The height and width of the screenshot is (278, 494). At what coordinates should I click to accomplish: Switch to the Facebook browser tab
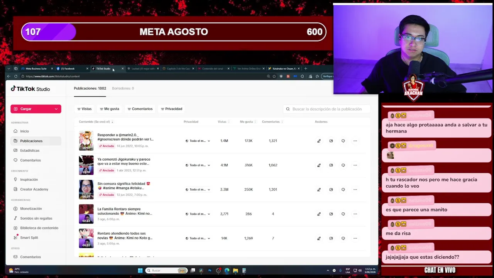pos(71,69)
